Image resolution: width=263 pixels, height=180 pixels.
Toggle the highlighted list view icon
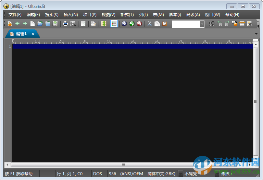[114, 24]
